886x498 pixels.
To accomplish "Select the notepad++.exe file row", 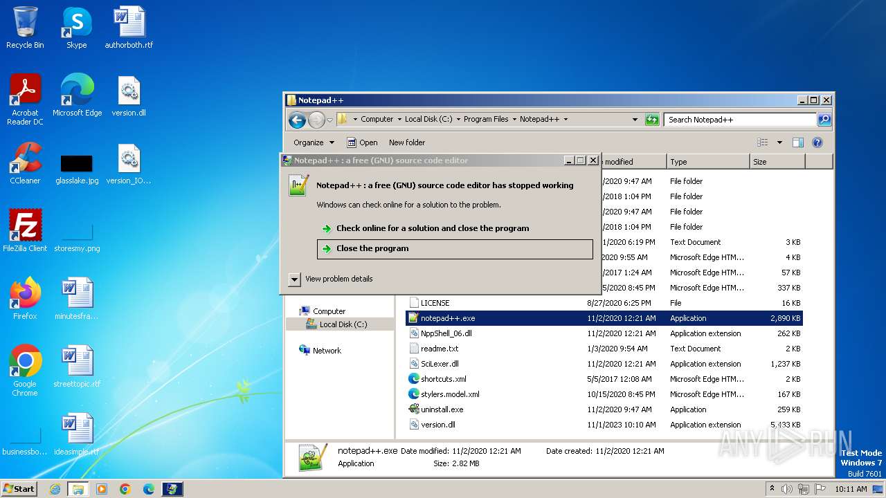I will point(604,318).
